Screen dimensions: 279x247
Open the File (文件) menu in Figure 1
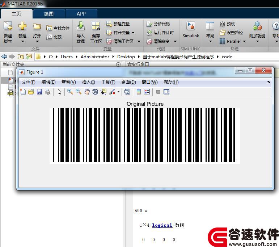pos(28,82)
